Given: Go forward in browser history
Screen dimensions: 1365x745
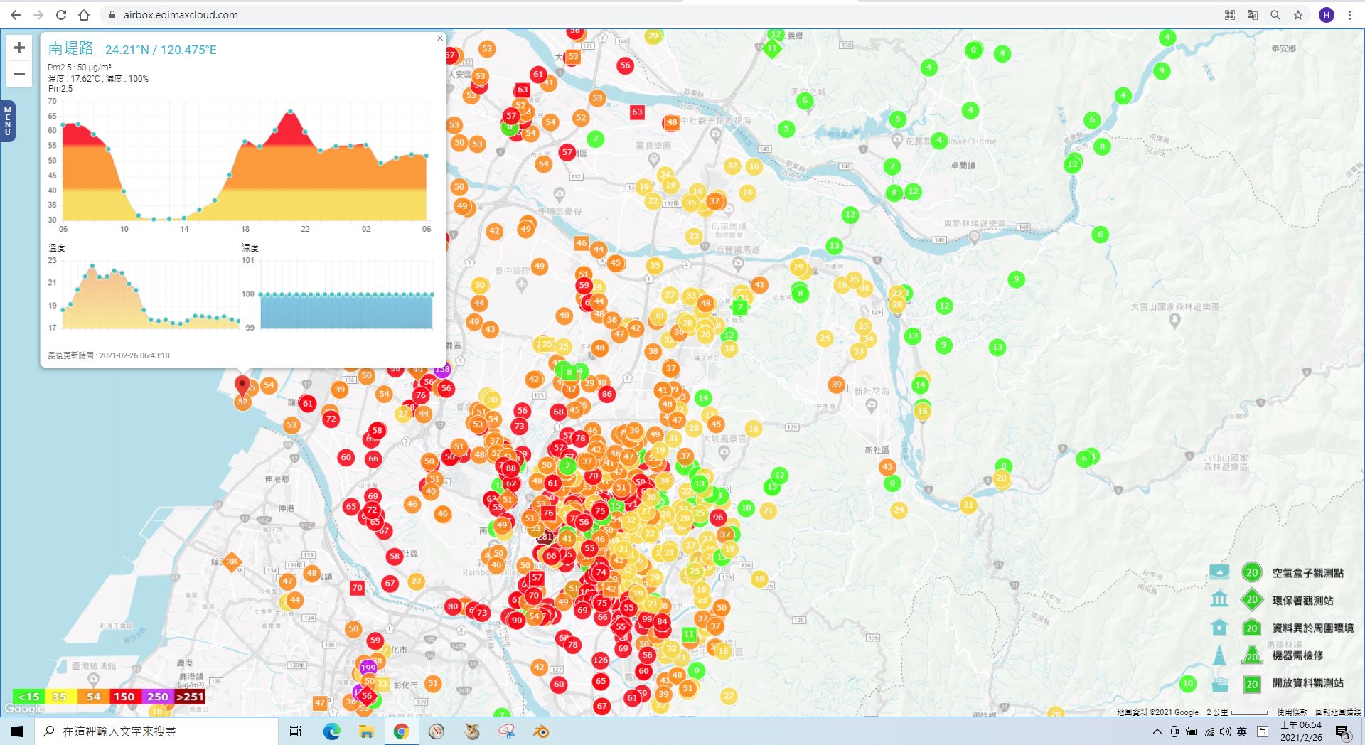Looking at the screenshot, I should [38, 15].
